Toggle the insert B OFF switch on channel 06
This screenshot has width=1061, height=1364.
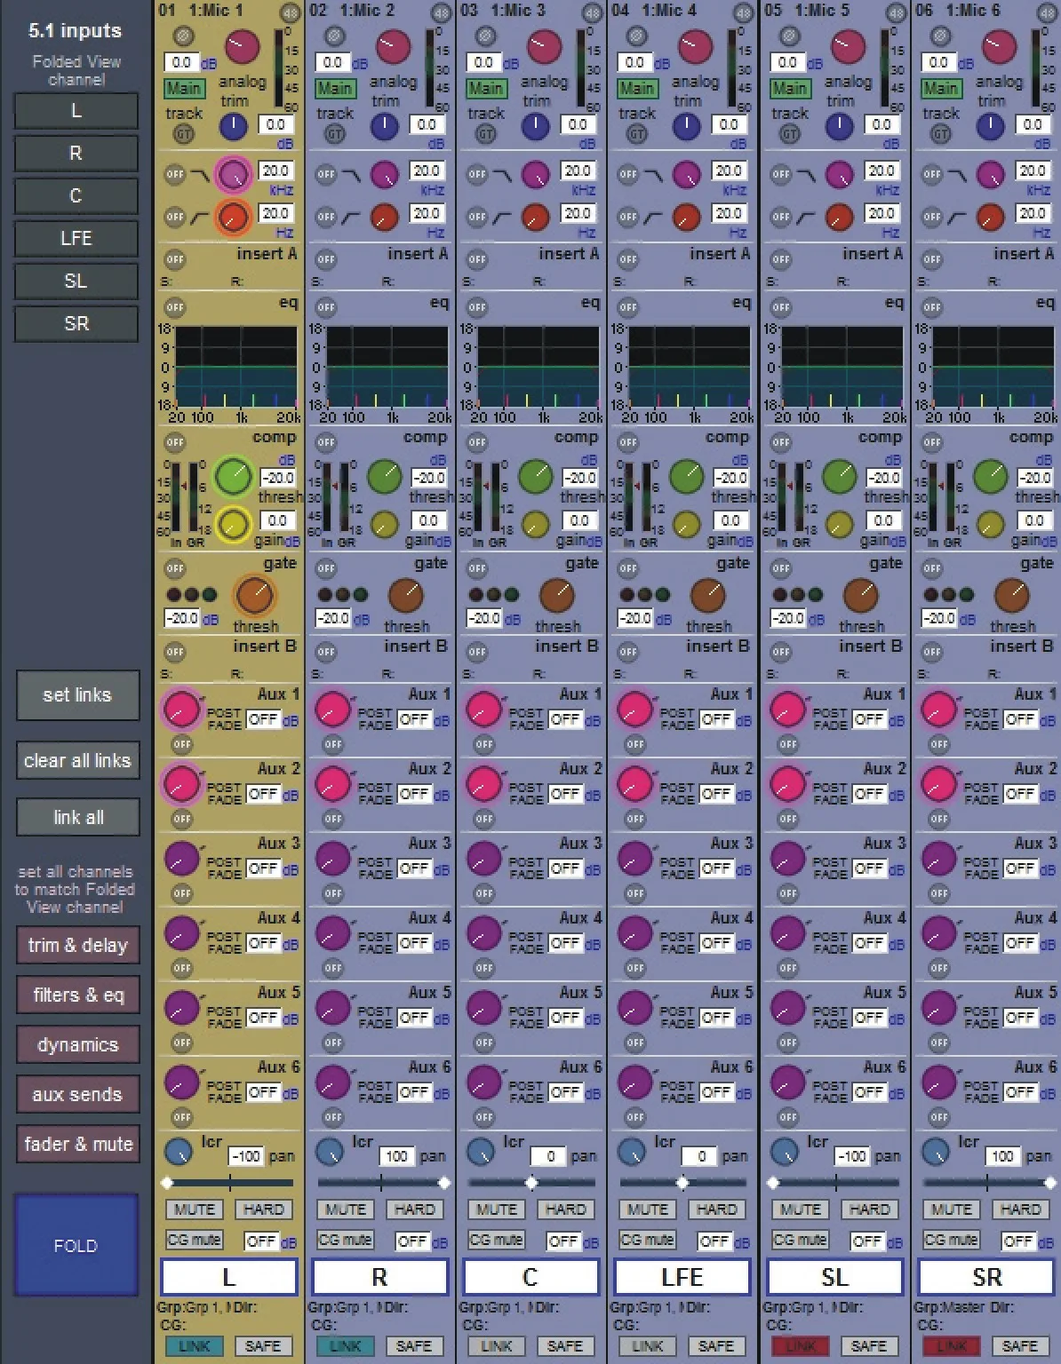932,652
